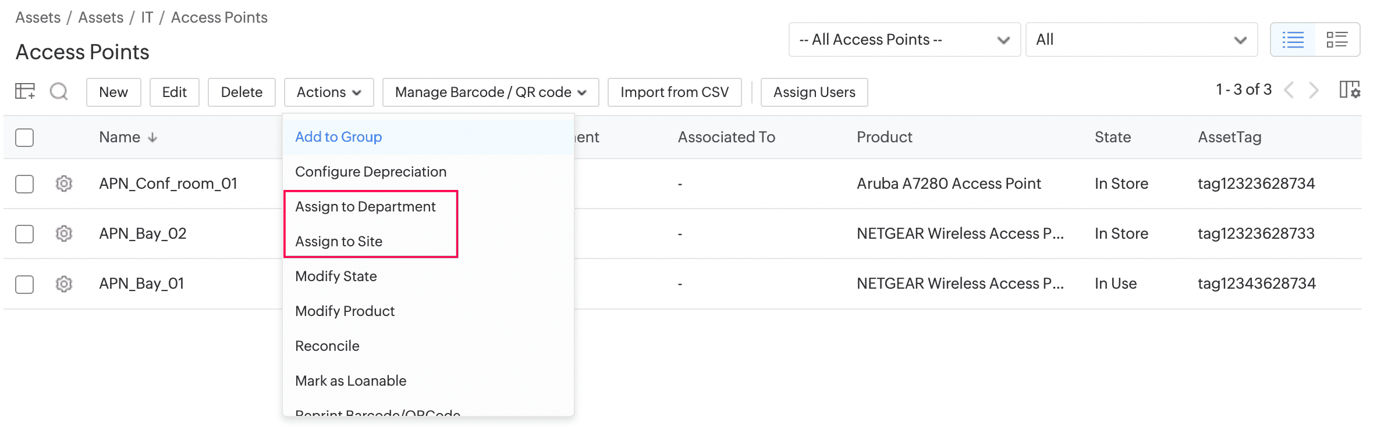Viewport: 1377px width, 431px height.
Task: Click gear icon for APN_Conf_room_01
Action: point(64,184)
